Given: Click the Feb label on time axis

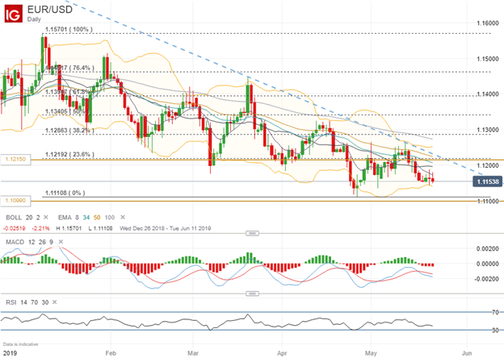Looking at the screenshot, I should tap(111, 353).
